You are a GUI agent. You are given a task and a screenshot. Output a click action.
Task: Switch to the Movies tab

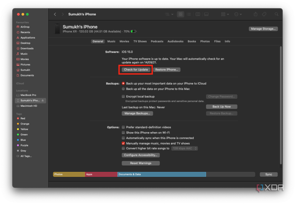click(124, 42)
